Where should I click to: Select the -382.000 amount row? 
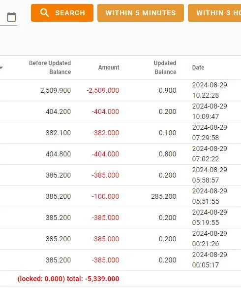120,133
